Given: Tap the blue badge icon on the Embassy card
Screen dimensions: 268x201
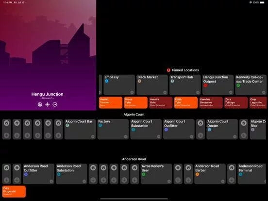Looking at the screenshot, I should tap(106, 81).
